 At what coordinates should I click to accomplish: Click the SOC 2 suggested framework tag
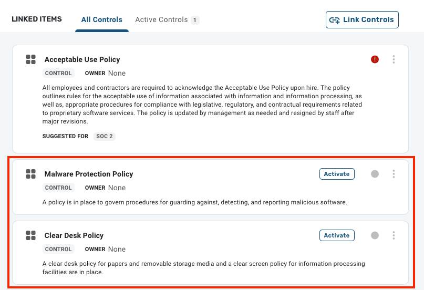point(105,136)
